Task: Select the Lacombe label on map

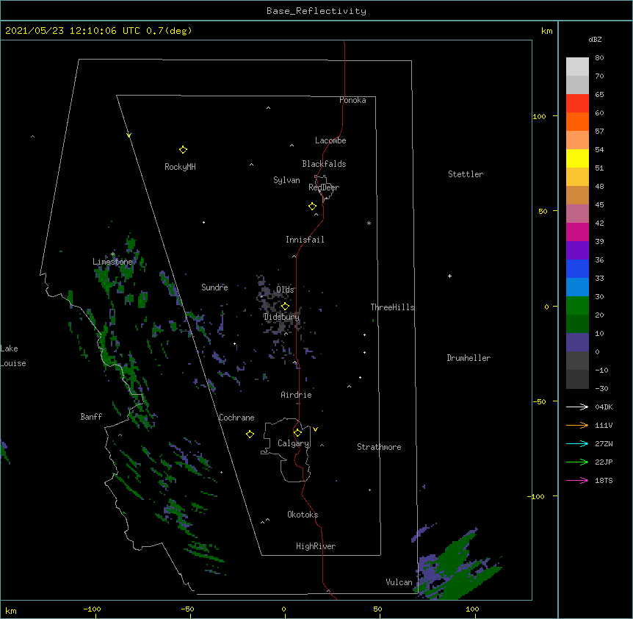Action: tap(330, 140)
